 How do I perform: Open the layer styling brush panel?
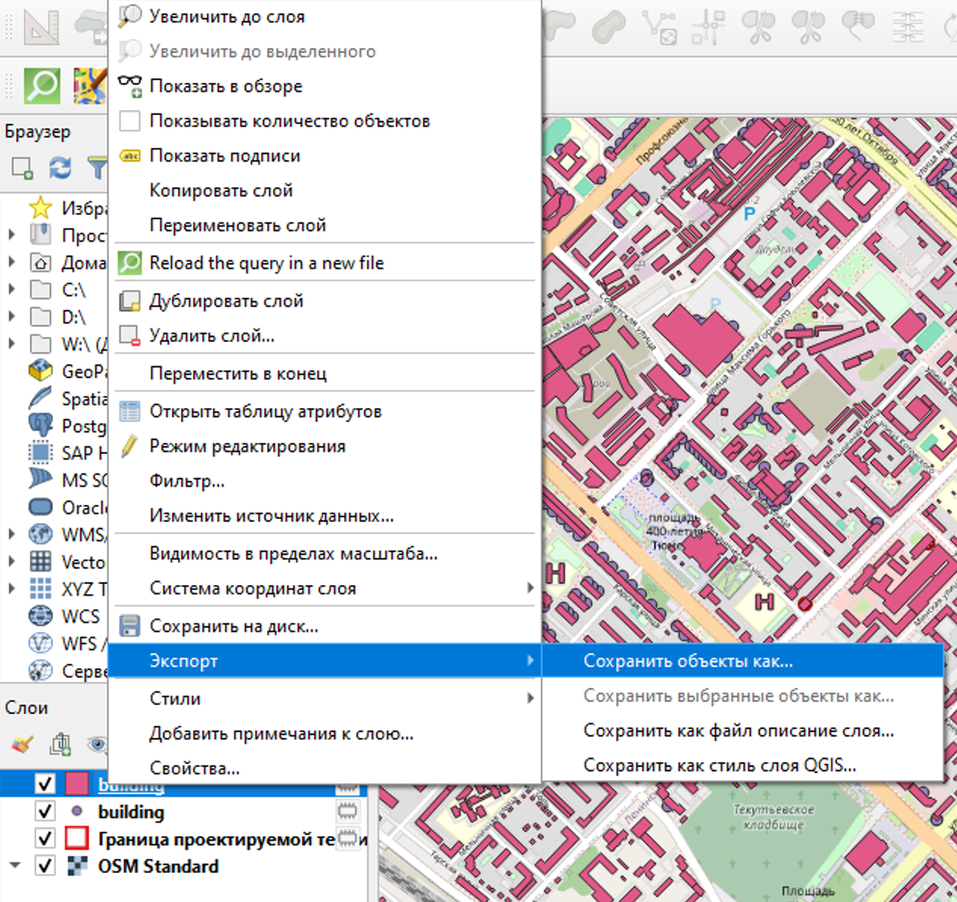pyautogui.click(x=22, y=744)
